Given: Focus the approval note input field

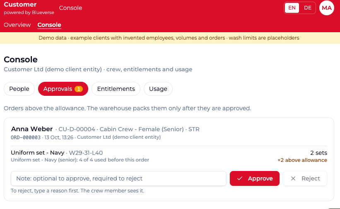Looking at the screenshot, I should (x=118, y=178).
